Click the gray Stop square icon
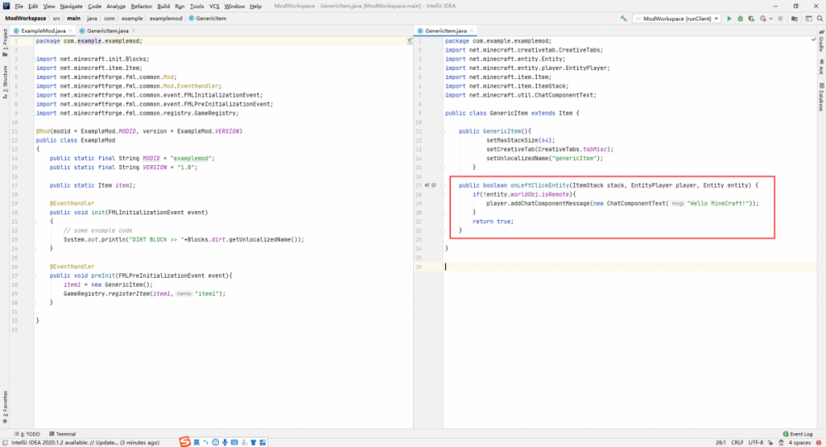 coord(781,18)
